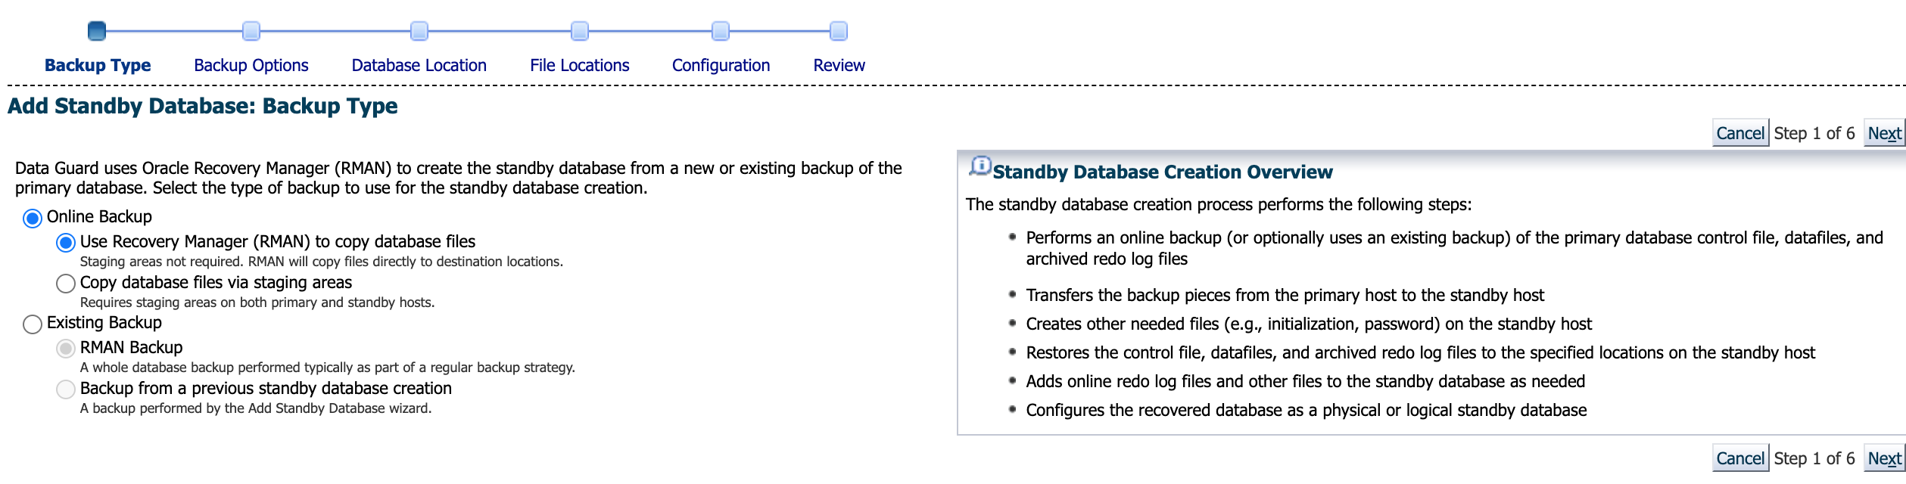The height and width of the screenshot is (484, 1906).
Task: Select the Online Backup radio button
Action: (33, 219)
